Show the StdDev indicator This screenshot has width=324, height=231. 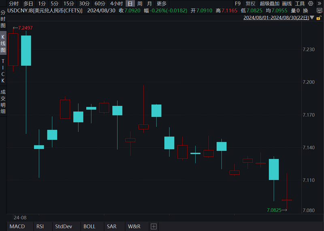[64, 227]
